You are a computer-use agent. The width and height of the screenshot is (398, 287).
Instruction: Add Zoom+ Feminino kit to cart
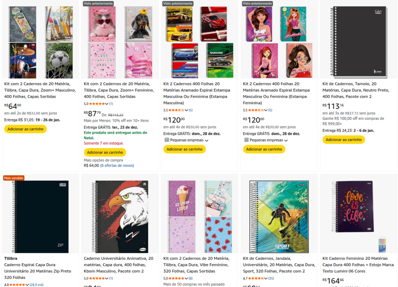tap(105, 152)
